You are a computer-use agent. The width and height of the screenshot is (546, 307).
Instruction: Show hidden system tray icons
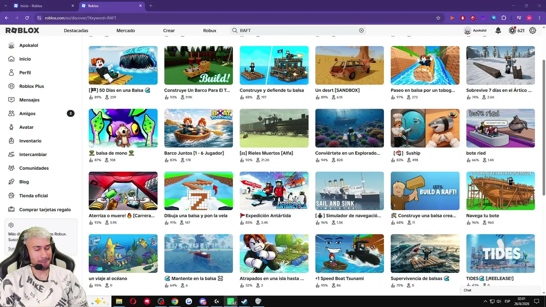tap(485, 301)
